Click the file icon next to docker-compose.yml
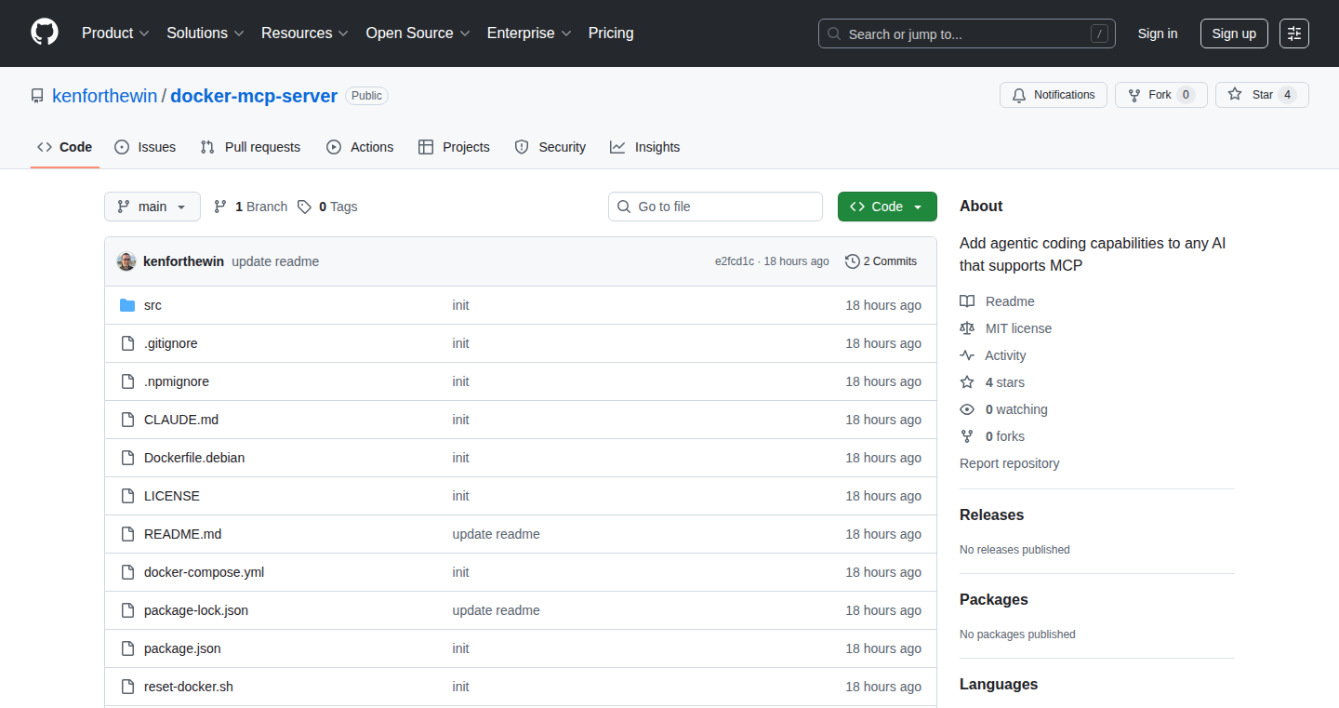The image size is (1339, 708). (x=127, y=572)
